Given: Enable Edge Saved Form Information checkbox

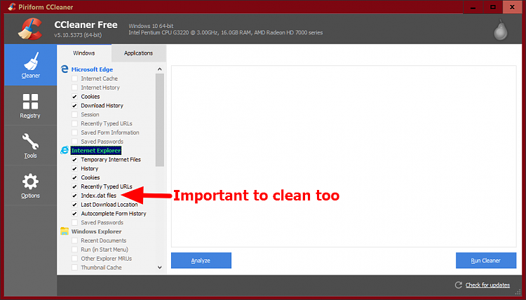Looking at the screenshot, I should coord(74,132).
